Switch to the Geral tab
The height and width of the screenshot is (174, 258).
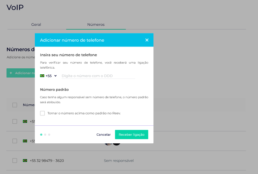click(x=36, y=25)
